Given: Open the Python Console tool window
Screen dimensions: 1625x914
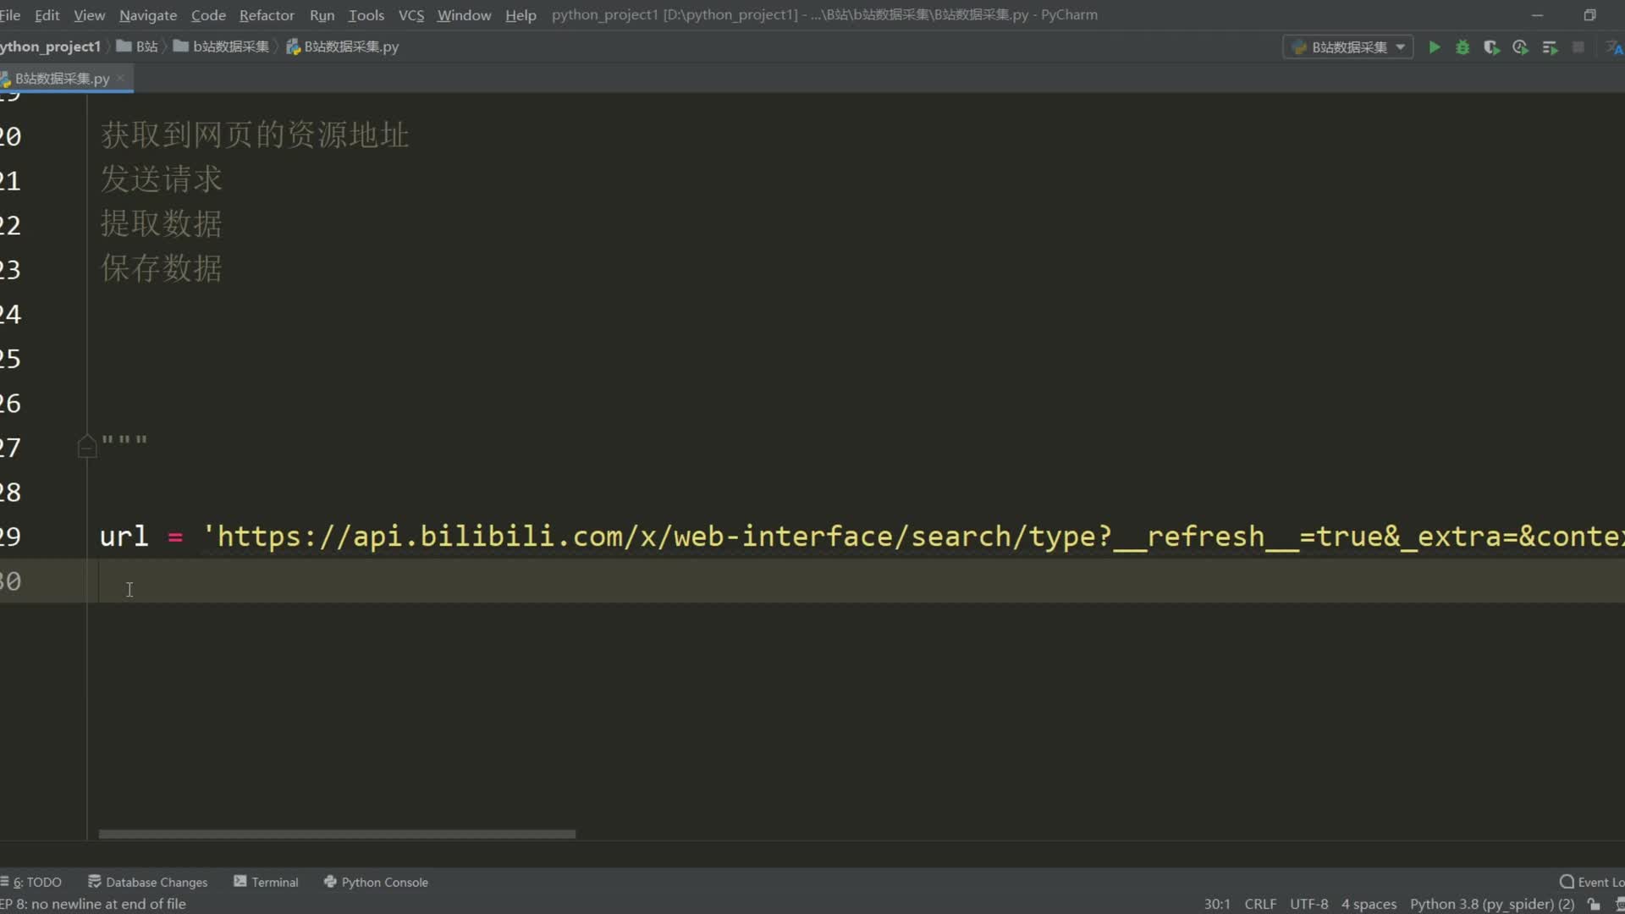Looking at the screenshot, I should click(x=377, y=882).
